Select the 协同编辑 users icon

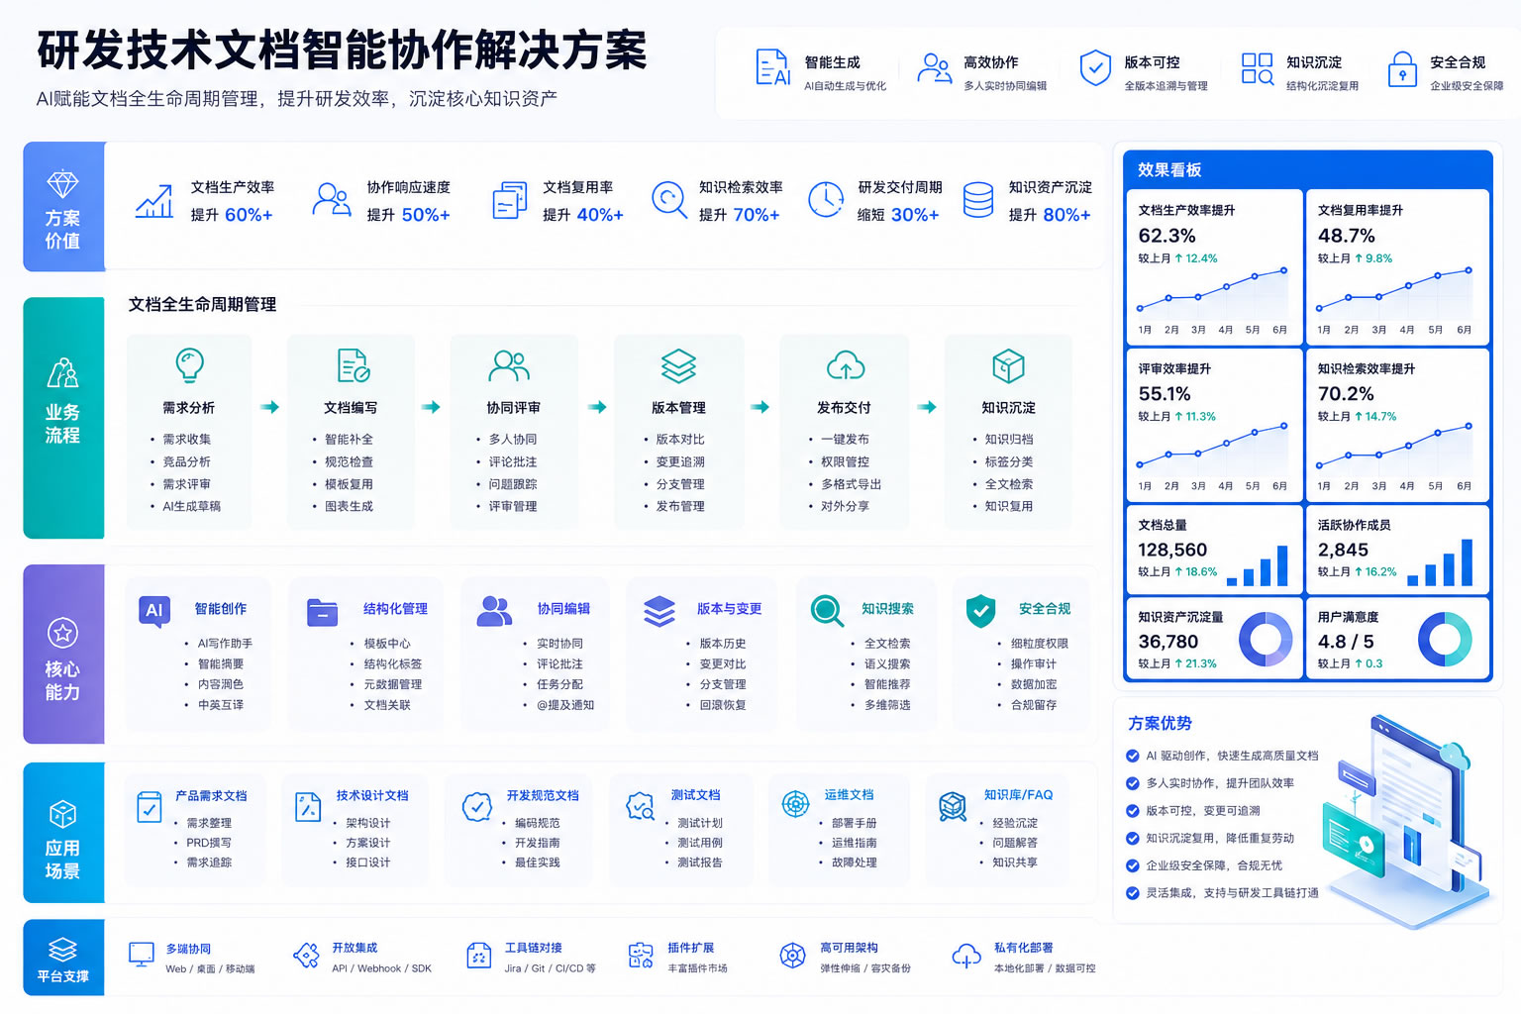coord(494,611)
